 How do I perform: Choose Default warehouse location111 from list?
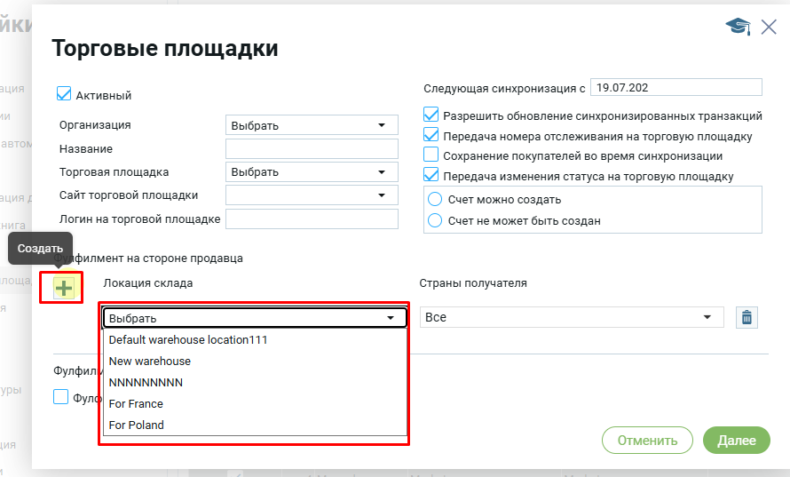[188, 339]
